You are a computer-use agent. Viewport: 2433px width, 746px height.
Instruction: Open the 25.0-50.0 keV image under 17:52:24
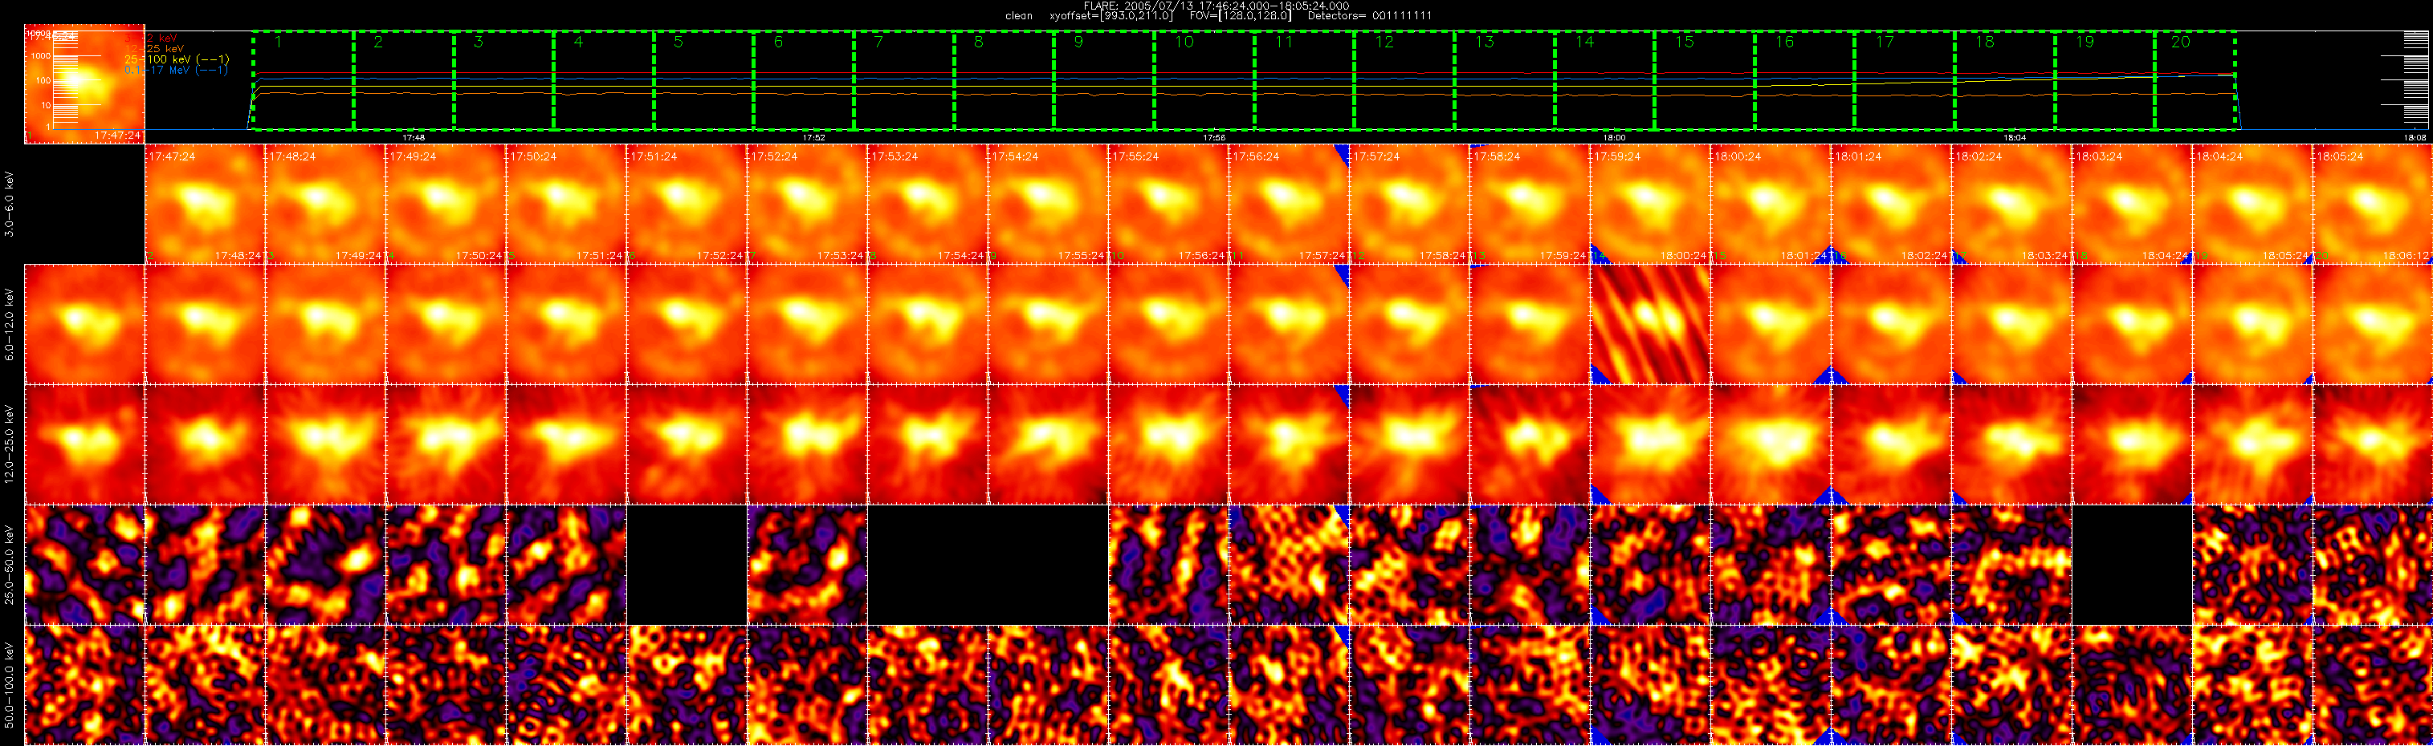point(808,565)
